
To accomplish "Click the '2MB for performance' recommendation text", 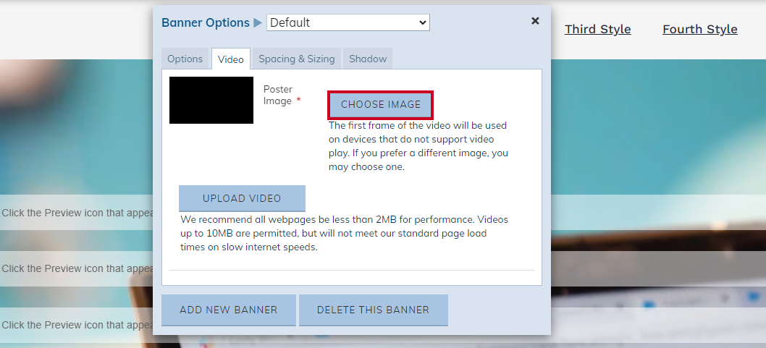I will (344, 233).
